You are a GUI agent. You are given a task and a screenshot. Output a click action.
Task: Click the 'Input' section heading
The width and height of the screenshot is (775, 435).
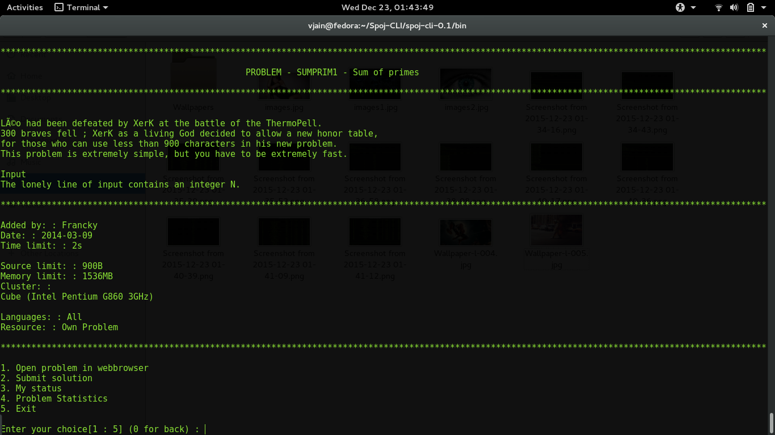(13, 174)
